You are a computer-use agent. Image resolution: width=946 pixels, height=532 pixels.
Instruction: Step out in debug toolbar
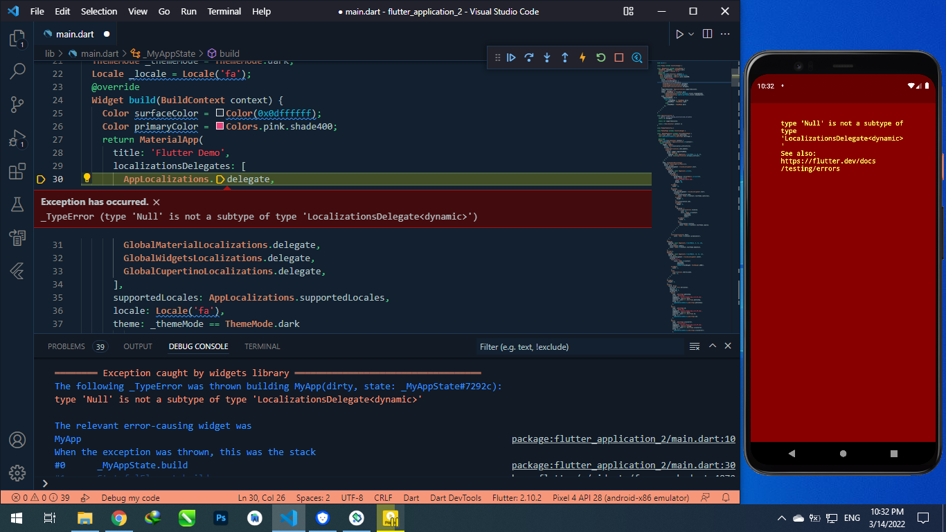pyautogui.click(x=564, y=58)
